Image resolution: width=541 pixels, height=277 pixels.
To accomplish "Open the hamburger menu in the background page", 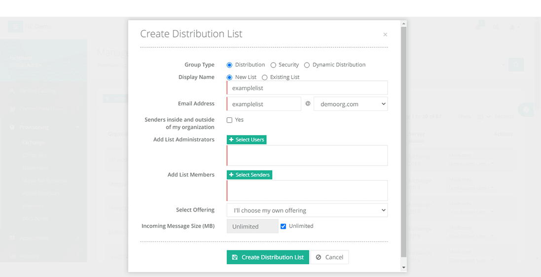I will point(15,27).
